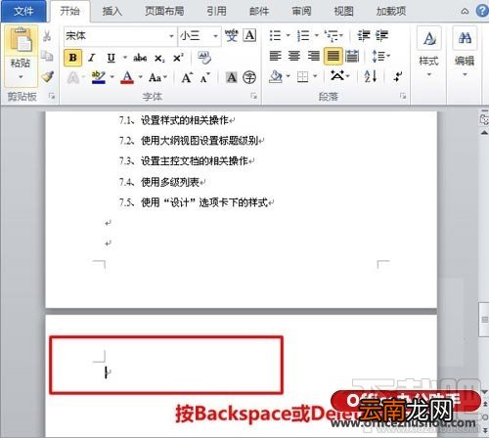This screenshot has height=438, width=489.
Task: Switch to the 审阅 Review tab
Action: point(301,11)
